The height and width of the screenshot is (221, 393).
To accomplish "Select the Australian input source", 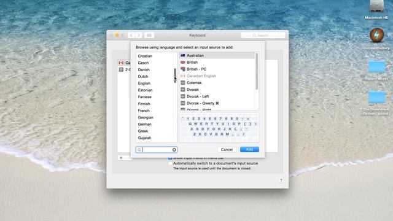I will pos(217,55).
